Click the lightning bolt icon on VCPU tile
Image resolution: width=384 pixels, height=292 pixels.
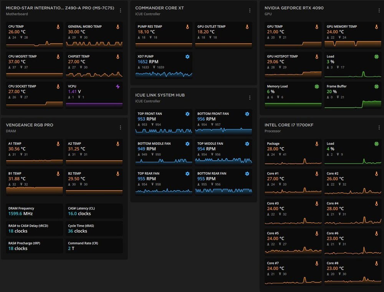click(118, 87)
